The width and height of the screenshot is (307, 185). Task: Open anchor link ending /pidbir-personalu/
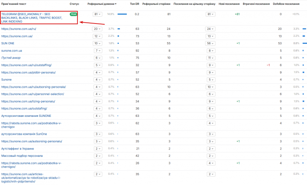tap(28, 73)
